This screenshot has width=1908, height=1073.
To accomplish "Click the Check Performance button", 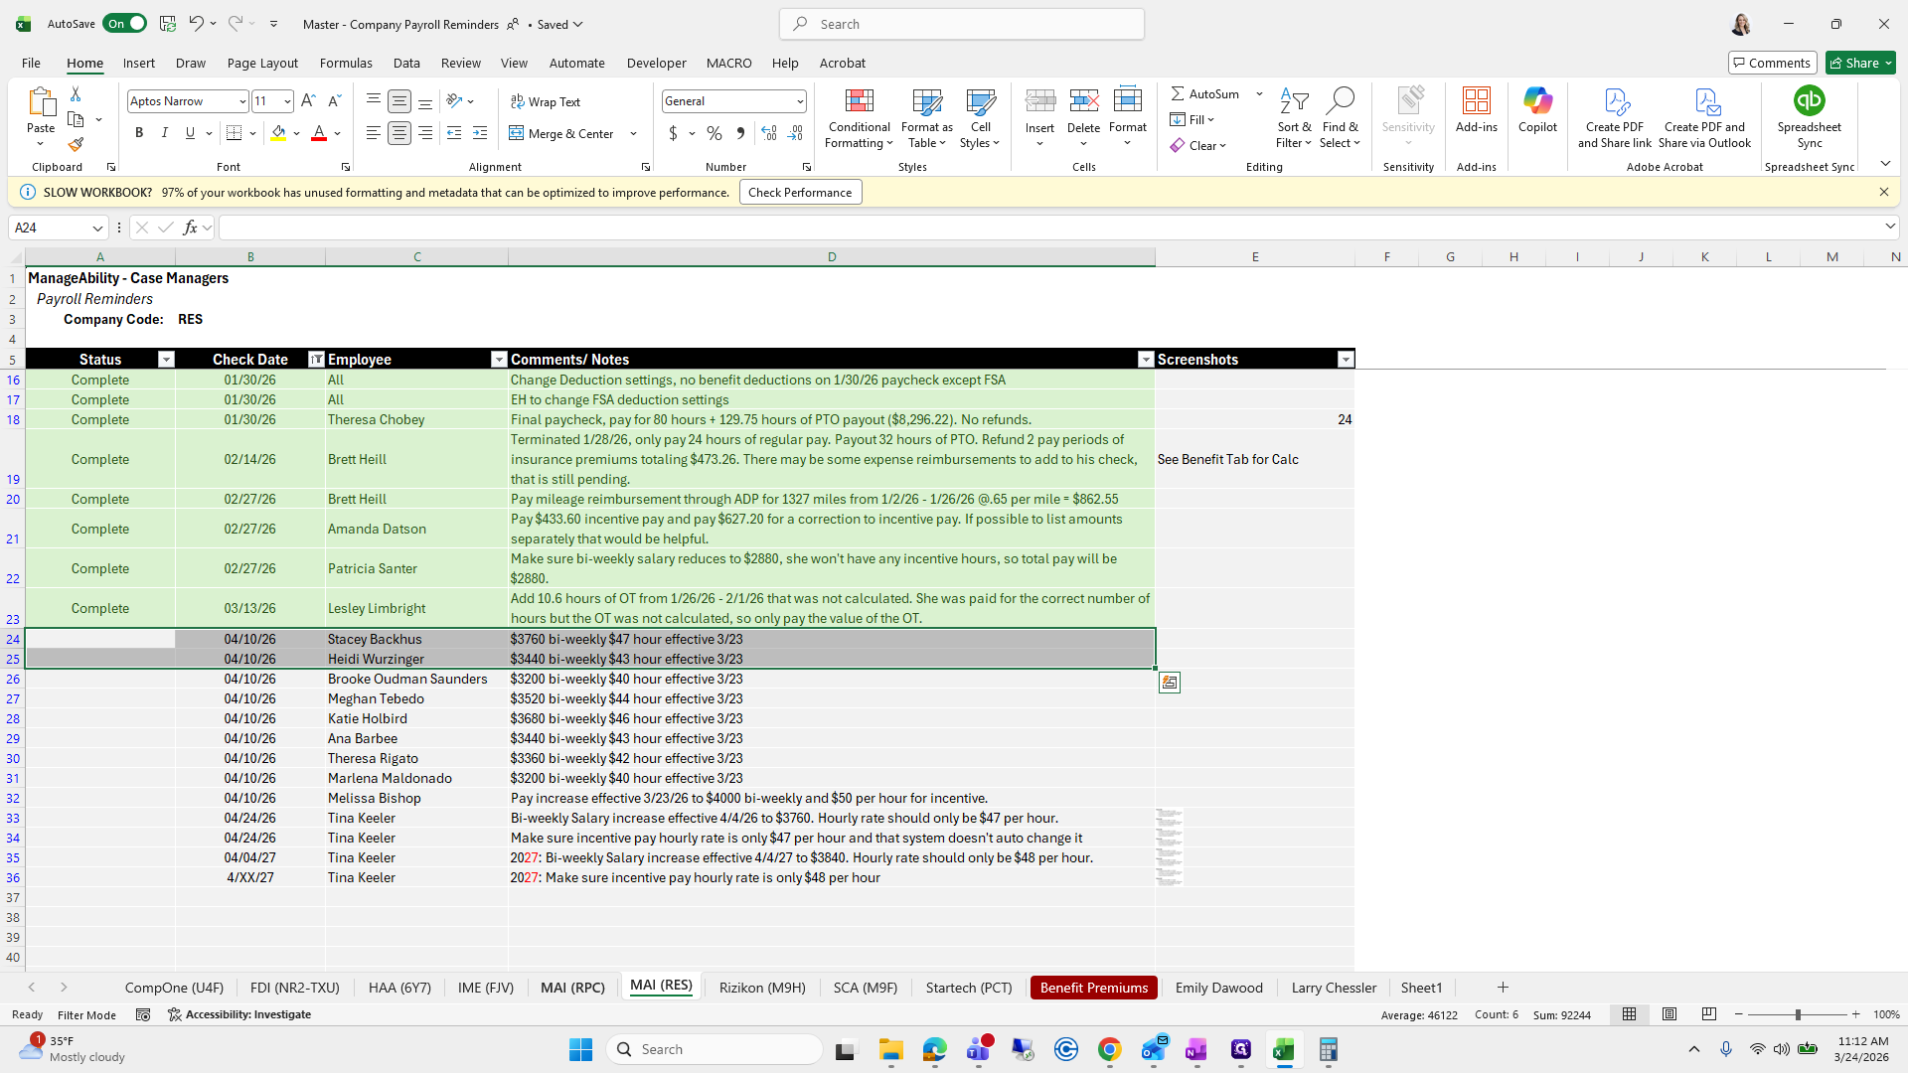I will click(x=800, y=193).
